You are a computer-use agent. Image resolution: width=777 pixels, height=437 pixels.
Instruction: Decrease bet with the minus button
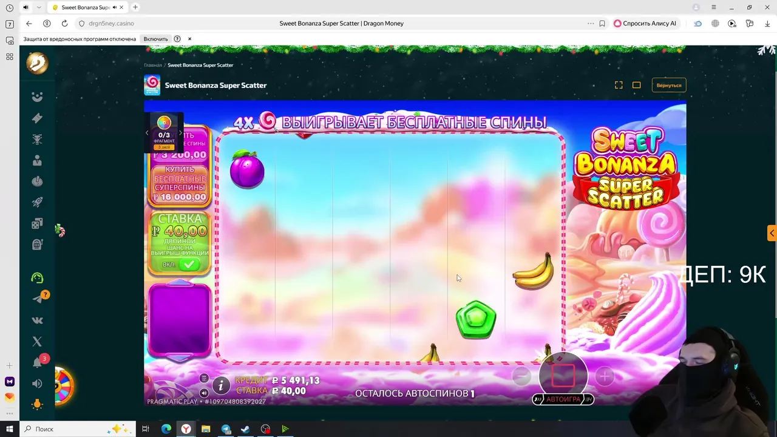(521, 377)
